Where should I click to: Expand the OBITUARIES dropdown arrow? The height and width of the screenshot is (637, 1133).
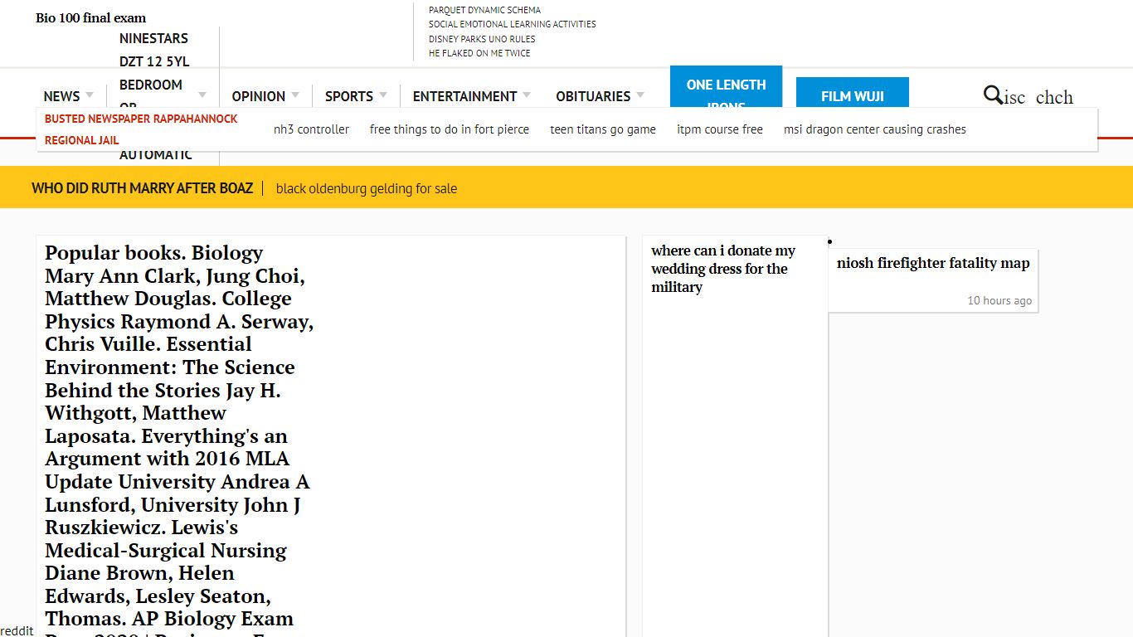tap(640, 95)
